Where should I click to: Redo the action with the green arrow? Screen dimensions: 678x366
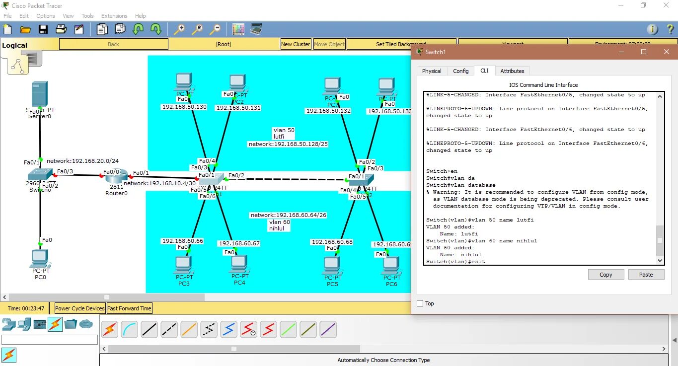click(x=156, y=29)
